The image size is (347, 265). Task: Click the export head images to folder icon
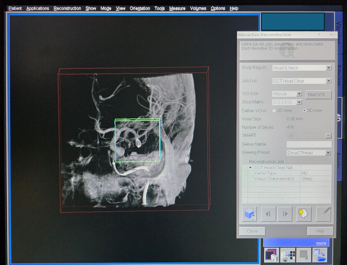tap(320, 256)
